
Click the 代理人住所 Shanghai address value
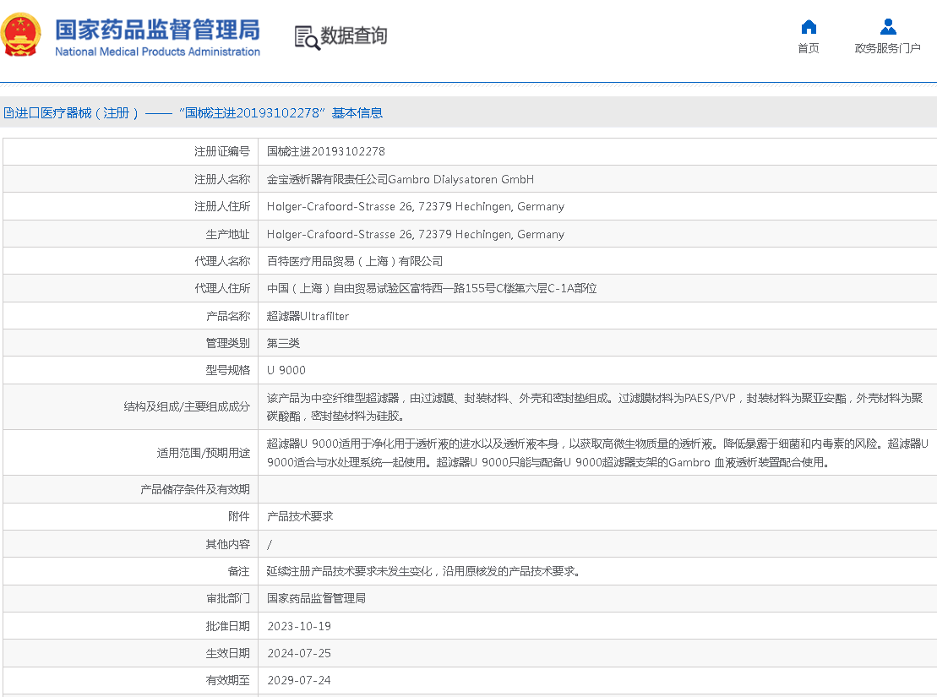click(432, 288)
